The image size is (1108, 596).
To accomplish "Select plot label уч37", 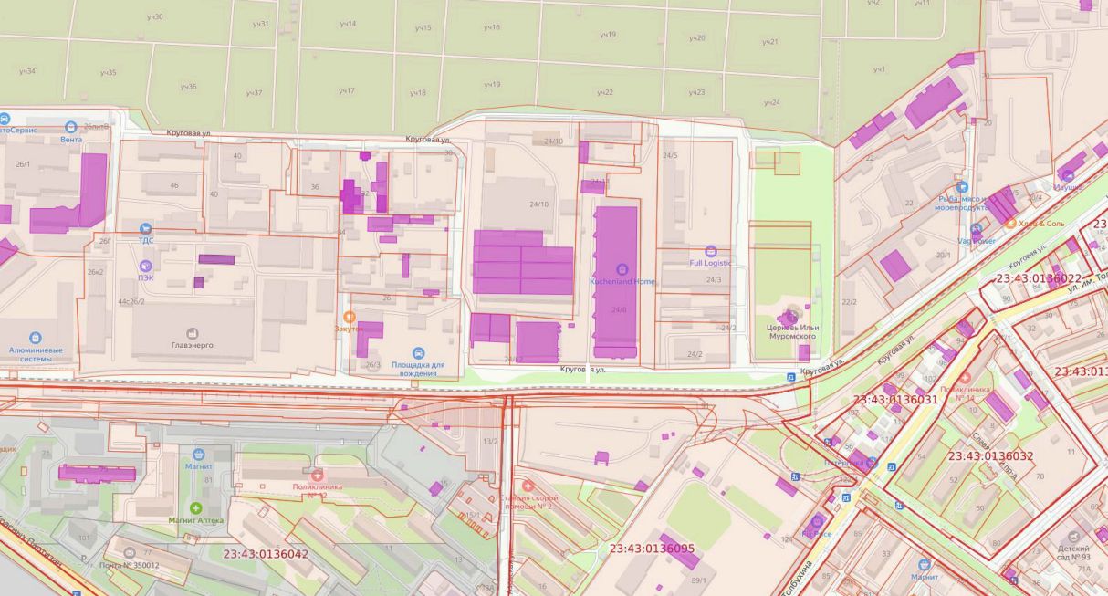I will [254, 92].
